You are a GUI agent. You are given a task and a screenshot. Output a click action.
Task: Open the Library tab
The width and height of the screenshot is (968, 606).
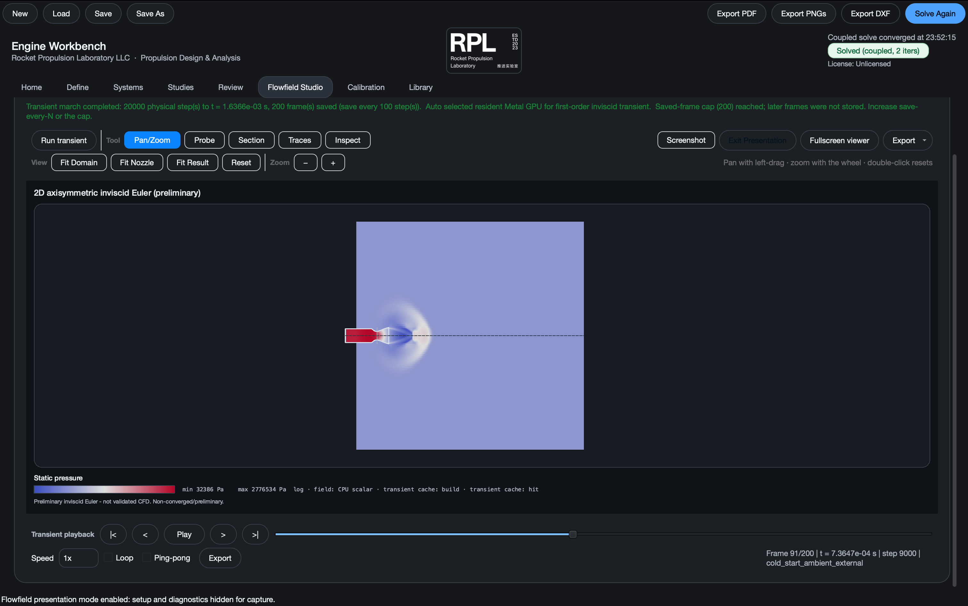(x=421, y=87)
